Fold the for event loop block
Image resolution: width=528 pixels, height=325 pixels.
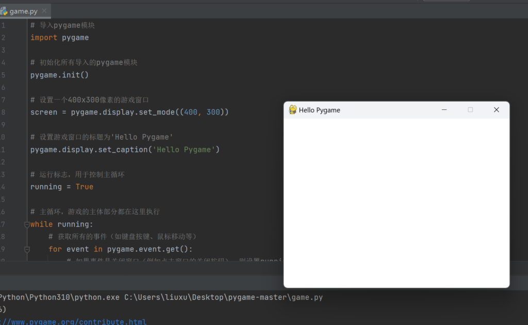click(x=27, y=249)
